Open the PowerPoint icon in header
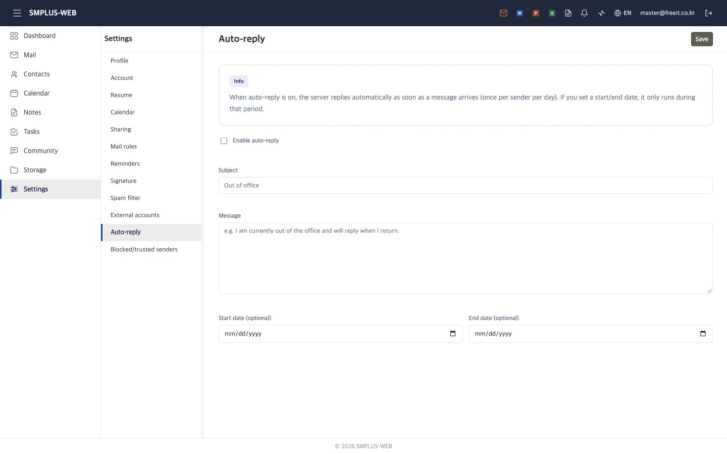The width and height of the screenshot is (727, 454). pos(536,13)
